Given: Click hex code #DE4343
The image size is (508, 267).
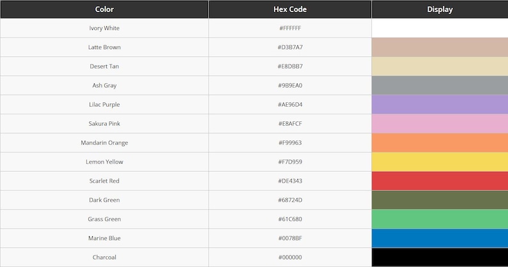Looking at the screenshot, I should (290, 181).
